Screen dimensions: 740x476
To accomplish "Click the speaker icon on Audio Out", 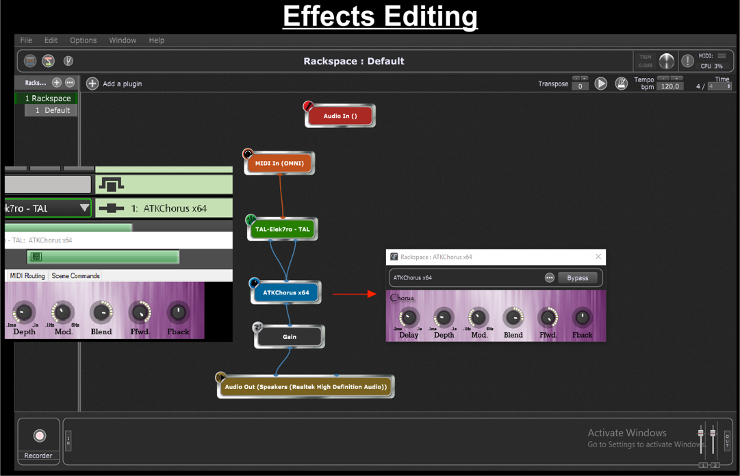I will pyautogui.click(x=220, y=377).
